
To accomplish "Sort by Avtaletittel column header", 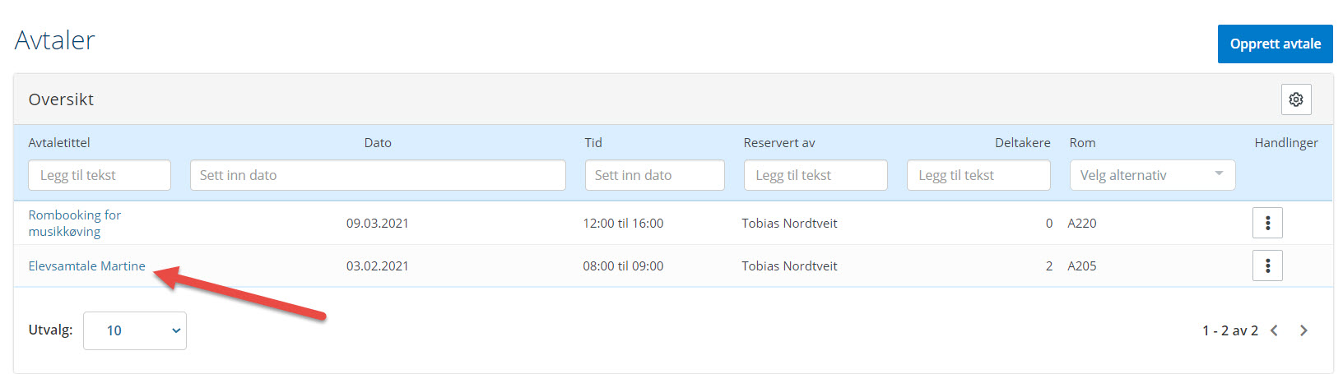I will coord(59,142).
